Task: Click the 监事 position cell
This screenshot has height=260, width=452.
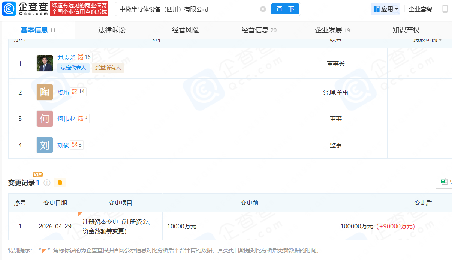Action: click(x=335, y=145)
